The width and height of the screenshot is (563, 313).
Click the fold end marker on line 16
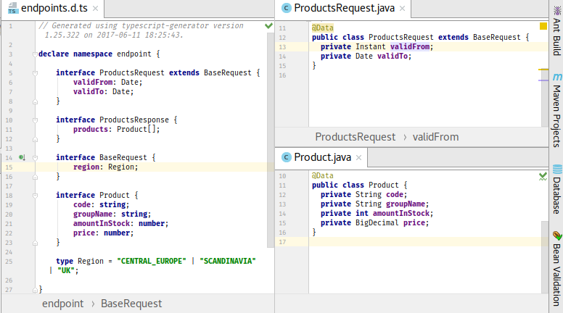click(x=35, y=177)
